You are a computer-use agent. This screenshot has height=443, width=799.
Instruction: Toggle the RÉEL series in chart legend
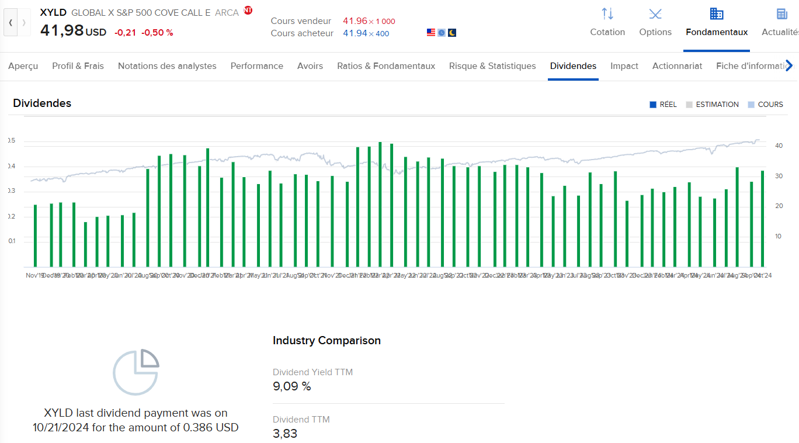[663, 105]
